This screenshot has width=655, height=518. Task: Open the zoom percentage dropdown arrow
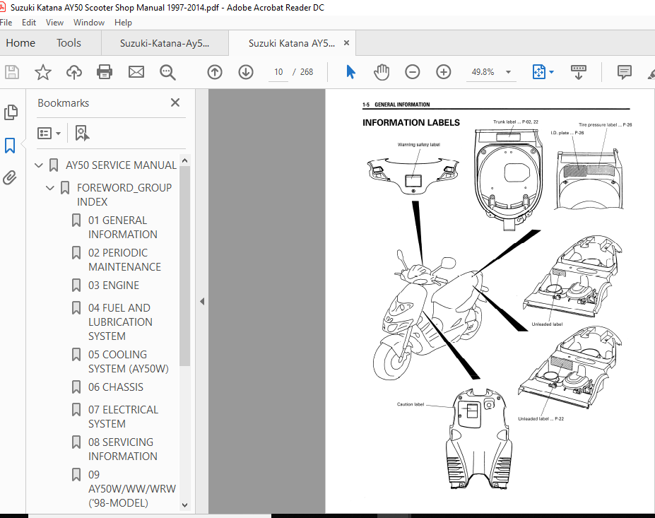pyautogui.click(x=508, y=72)
